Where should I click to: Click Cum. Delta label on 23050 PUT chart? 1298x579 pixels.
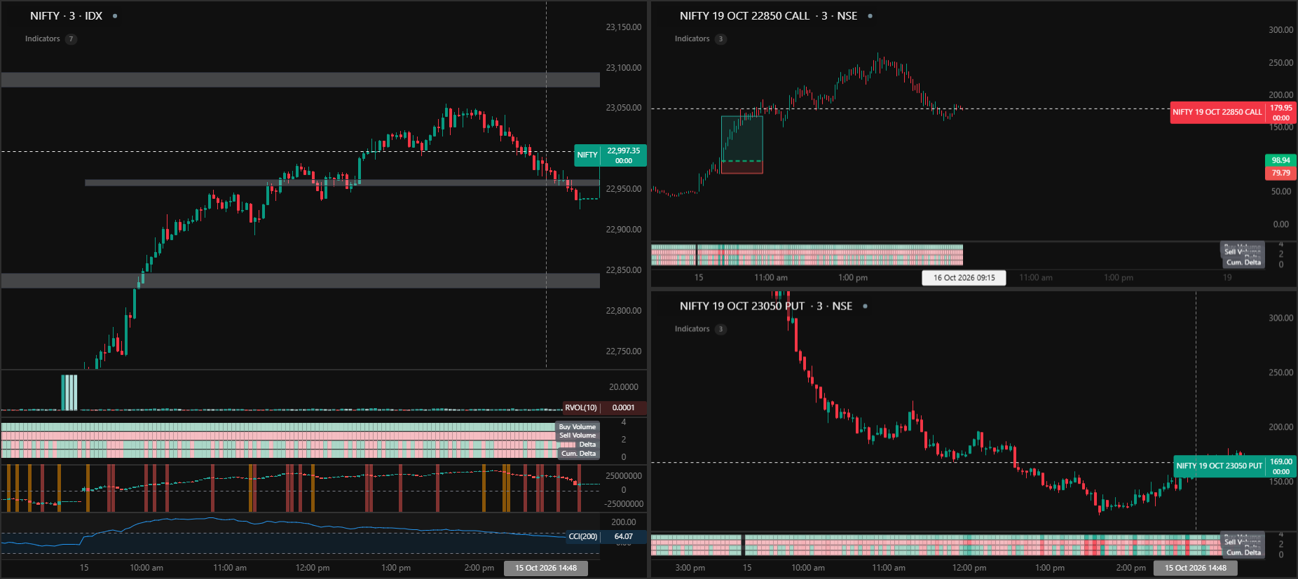[1243, 552]
